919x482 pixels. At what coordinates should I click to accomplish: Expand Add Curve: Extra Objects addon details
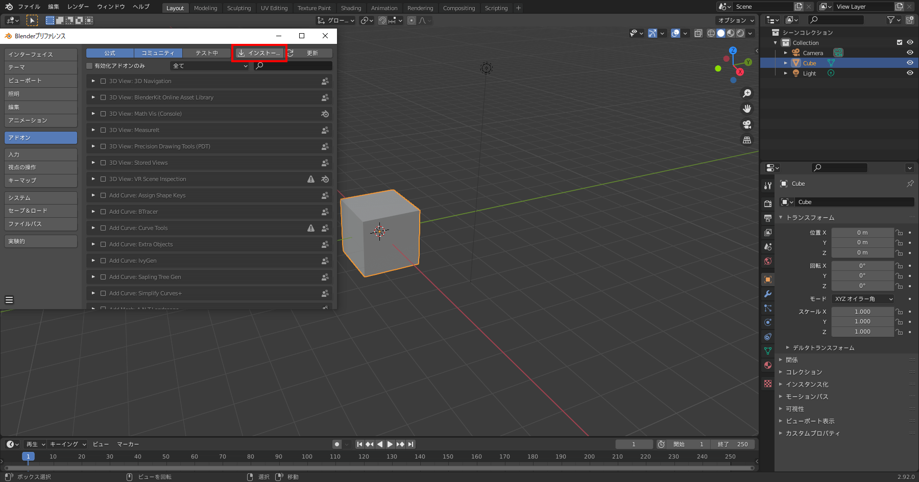pyautogui.click(x=93, y=244)
